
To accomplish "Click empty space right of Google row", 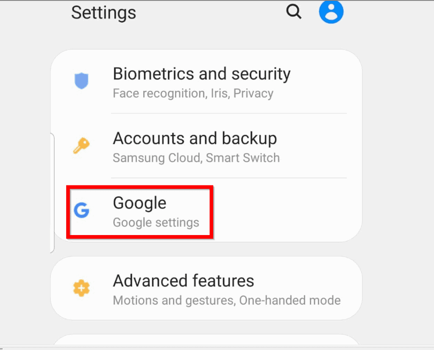I will [x=285, y=210].
